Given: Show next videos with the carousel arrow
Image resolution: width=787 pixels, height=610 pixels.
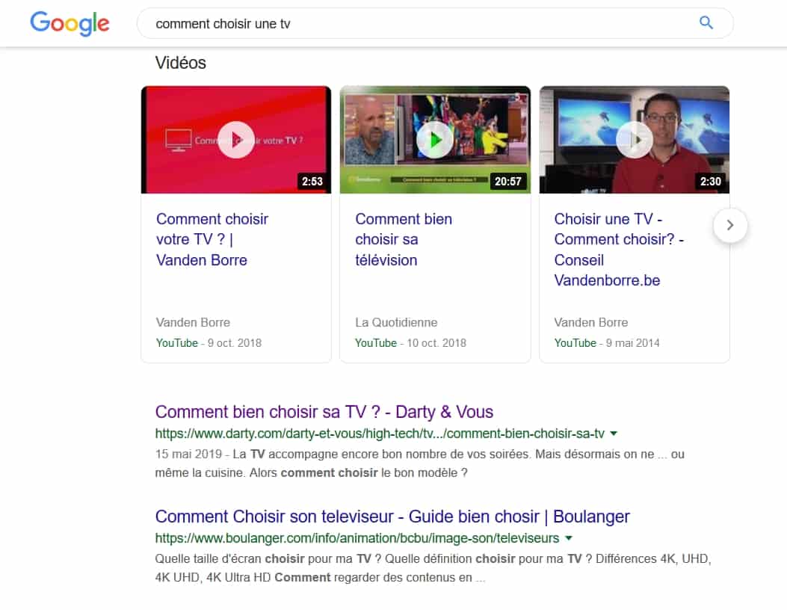Looking at the screenshot, I should click(730, 226).
